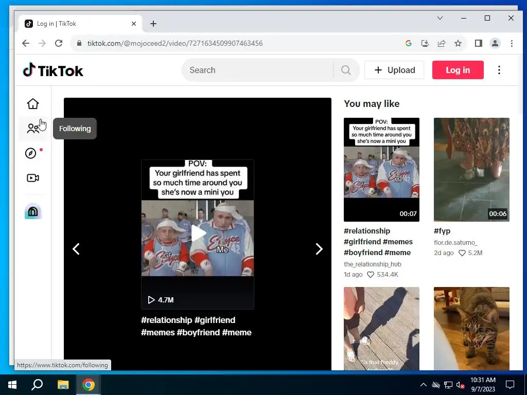The image size is (527, 395).
Task: Open the notification center icon
Action: pyautogui.click(x=510, y=385)
